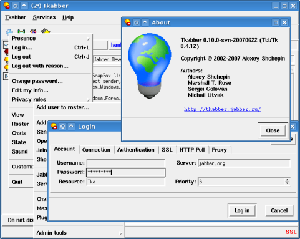Minimize the main Tkabber window
The image size is (300, 239).
(276, 6)
